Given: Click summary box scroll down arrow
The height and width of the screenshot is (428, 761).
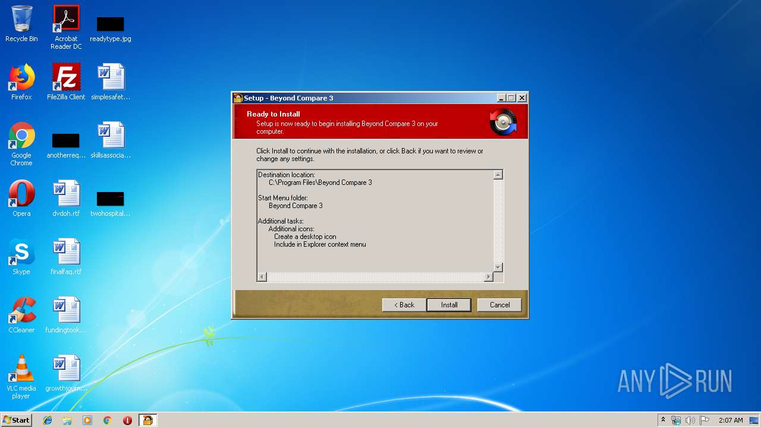Looking at the screenshot, I should click(x=498, y=267).
